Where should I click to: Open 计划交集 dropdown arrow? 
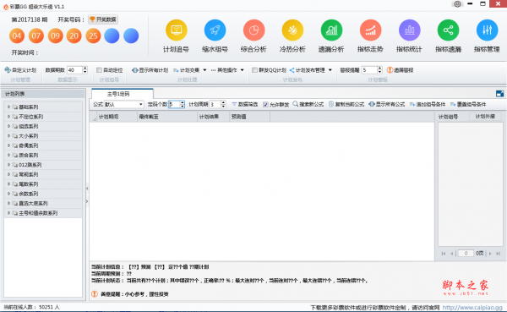204,70
